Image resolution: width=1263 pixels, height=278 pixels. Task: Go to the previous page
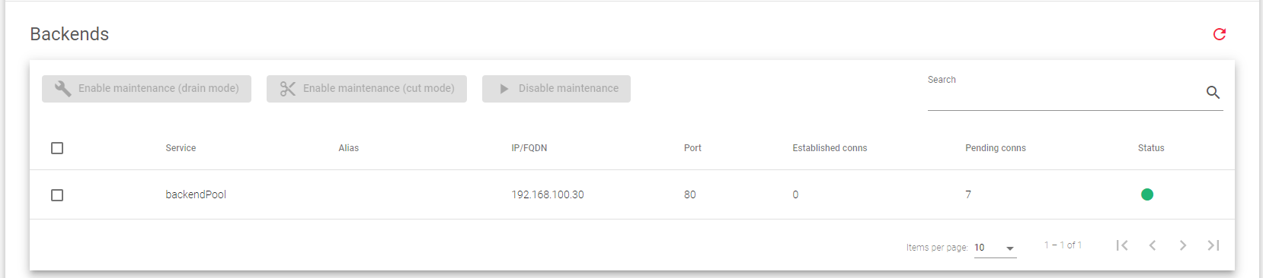pyautogui.click(x=1153, y=245)
